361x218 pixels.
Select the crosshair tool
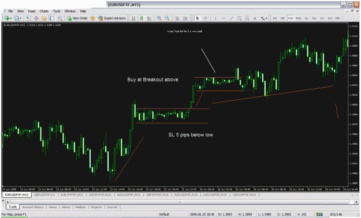coord(206,18)
